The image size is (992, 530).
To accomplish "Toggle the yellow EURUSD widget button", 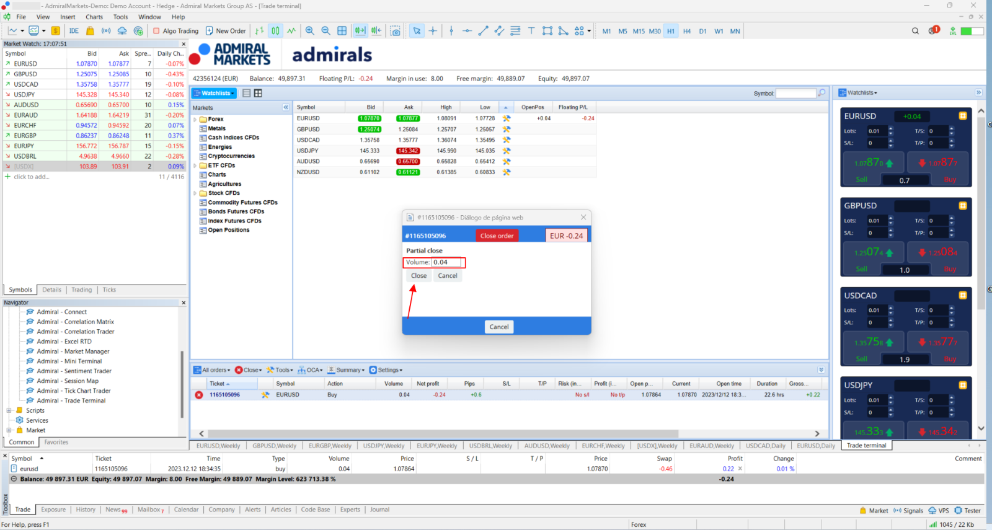I will coord(963,116).
